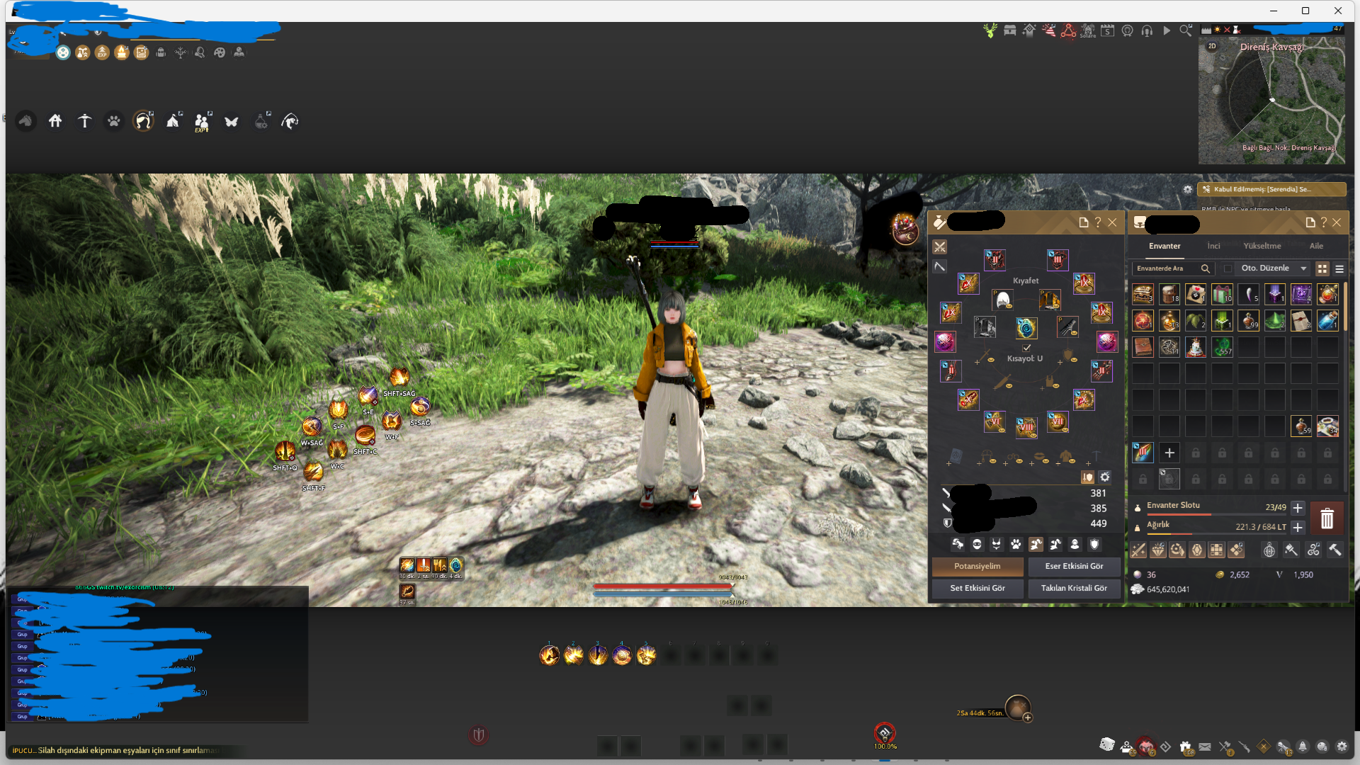This screenshot has height=765, width=1360.
Task: Select the central blue artifact equipment slot
Action: (x=1026, y=328)
